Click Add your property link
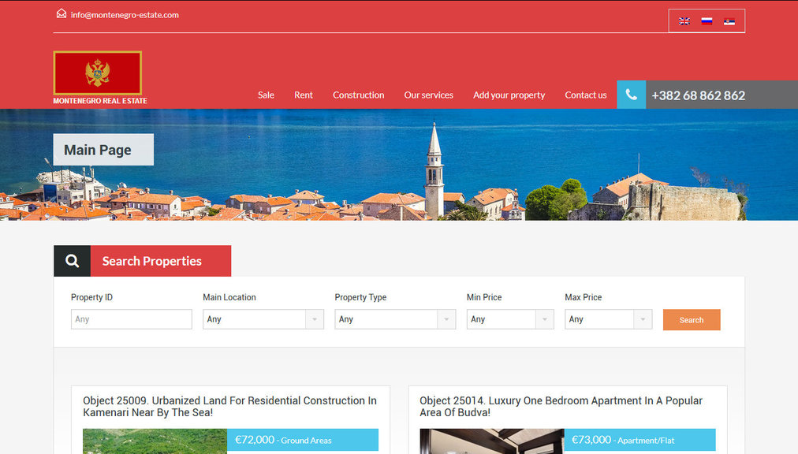This screenshot has width=798, height=454. 509,95
